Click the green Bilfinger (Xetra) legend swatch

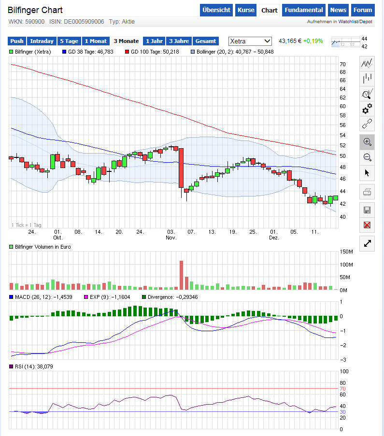(11, 52)
